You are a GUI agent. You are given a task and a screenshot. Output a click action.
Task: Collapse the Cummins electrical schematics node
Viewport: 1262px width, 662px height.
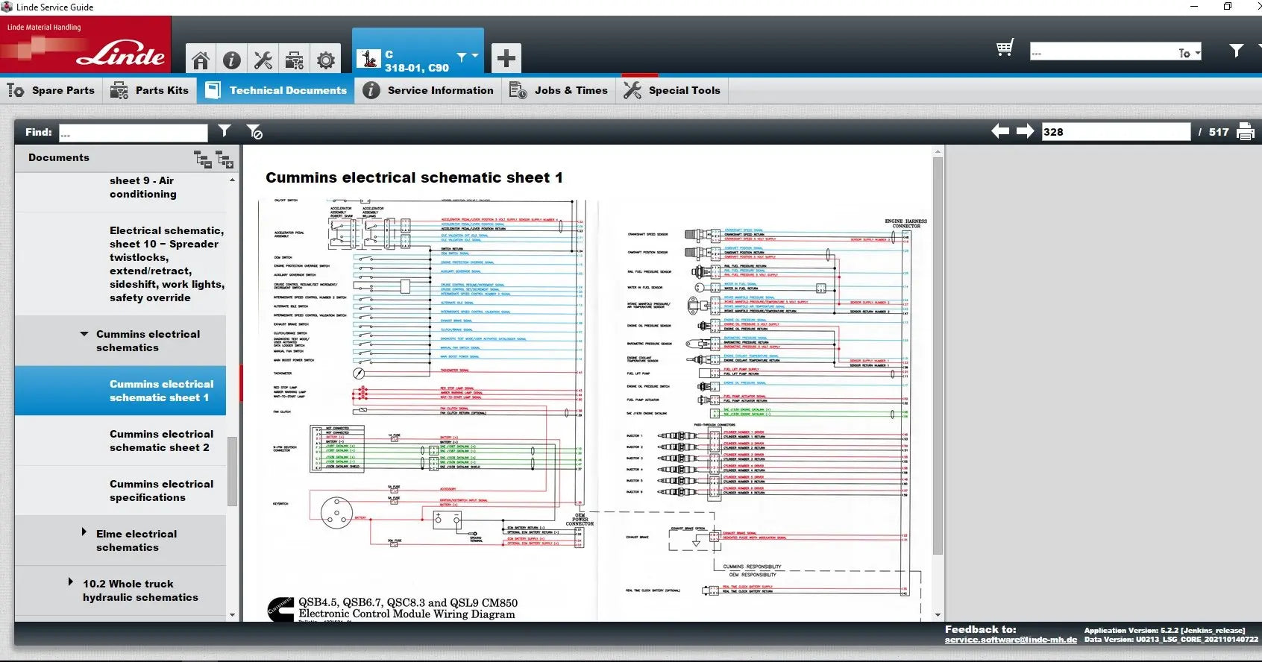point(84,334)
